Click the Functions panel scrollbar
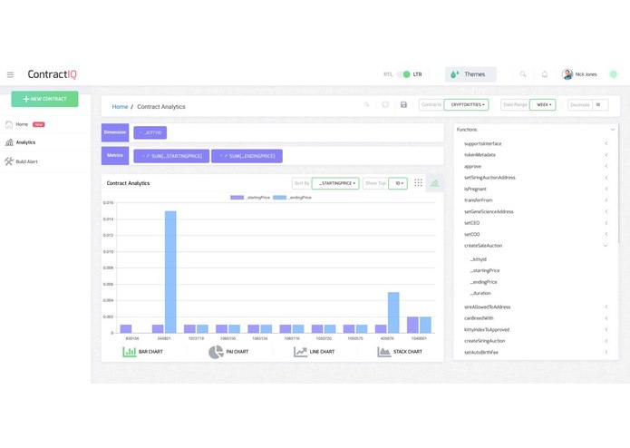 pyautogui.click(x=618, y=183)
